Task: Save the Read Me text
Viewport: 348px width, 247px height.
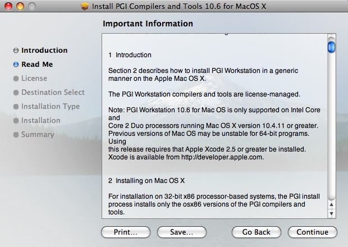Action: [x=182, y=232]
